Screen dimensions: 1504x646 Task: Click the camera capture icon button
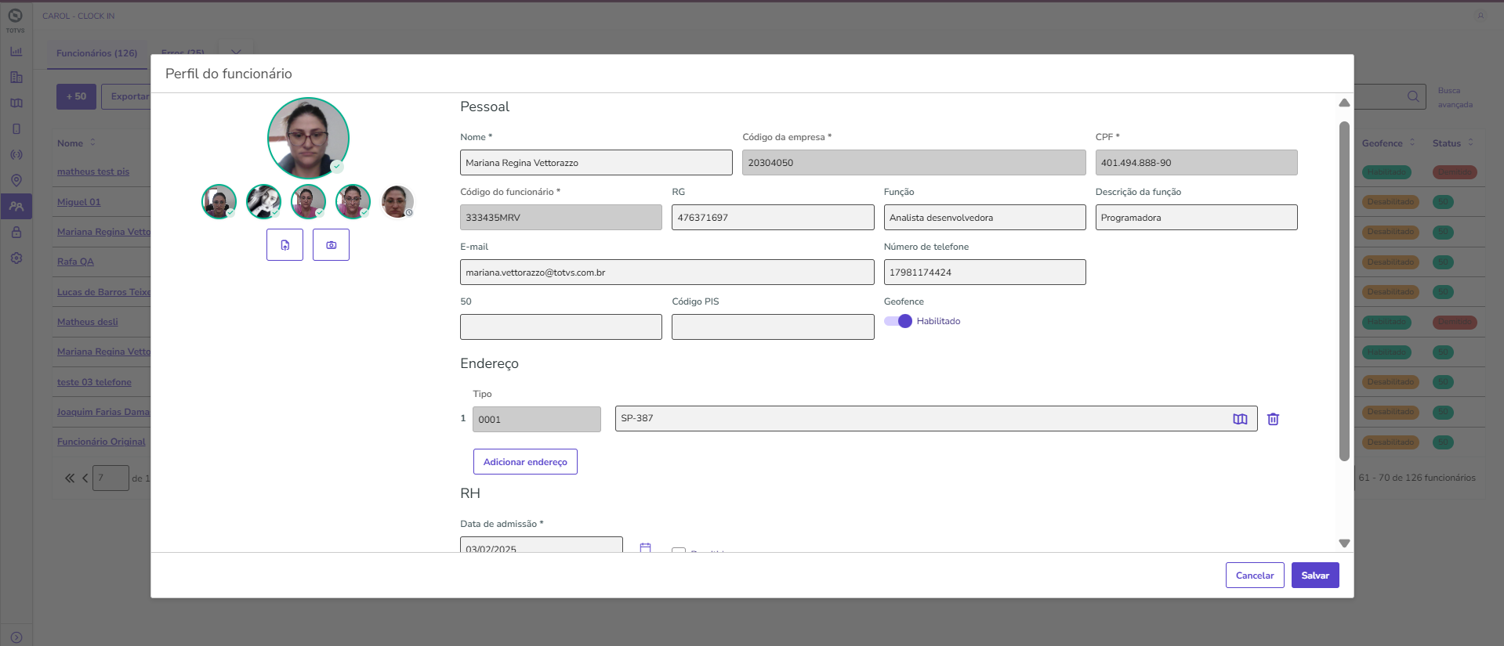click(x=331, y=245)
